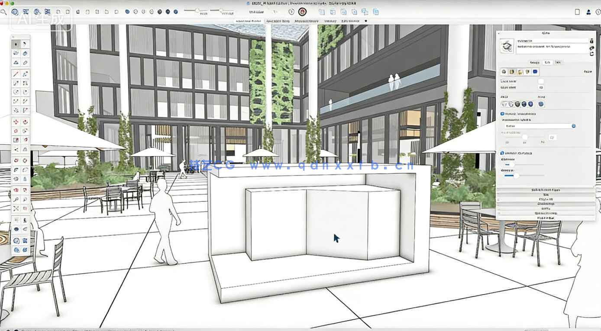601x331 pixels.
Task: Click the style refresh button in the panel header
Action: (592, 53)
